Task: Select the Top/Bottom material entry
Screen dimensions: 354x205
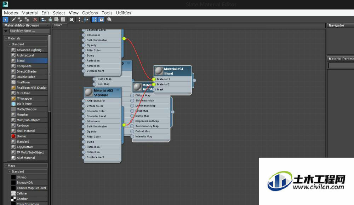Action: click(29, 147)
